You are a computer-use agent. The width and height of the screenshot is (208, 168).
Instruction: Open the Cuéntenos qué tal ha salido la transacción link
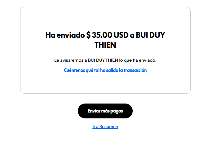[x=105, y=70]
